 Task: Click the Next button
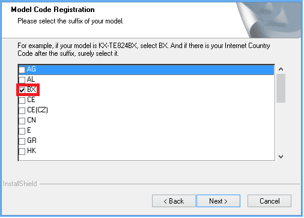pyautogui.click(x=218, y=201)
